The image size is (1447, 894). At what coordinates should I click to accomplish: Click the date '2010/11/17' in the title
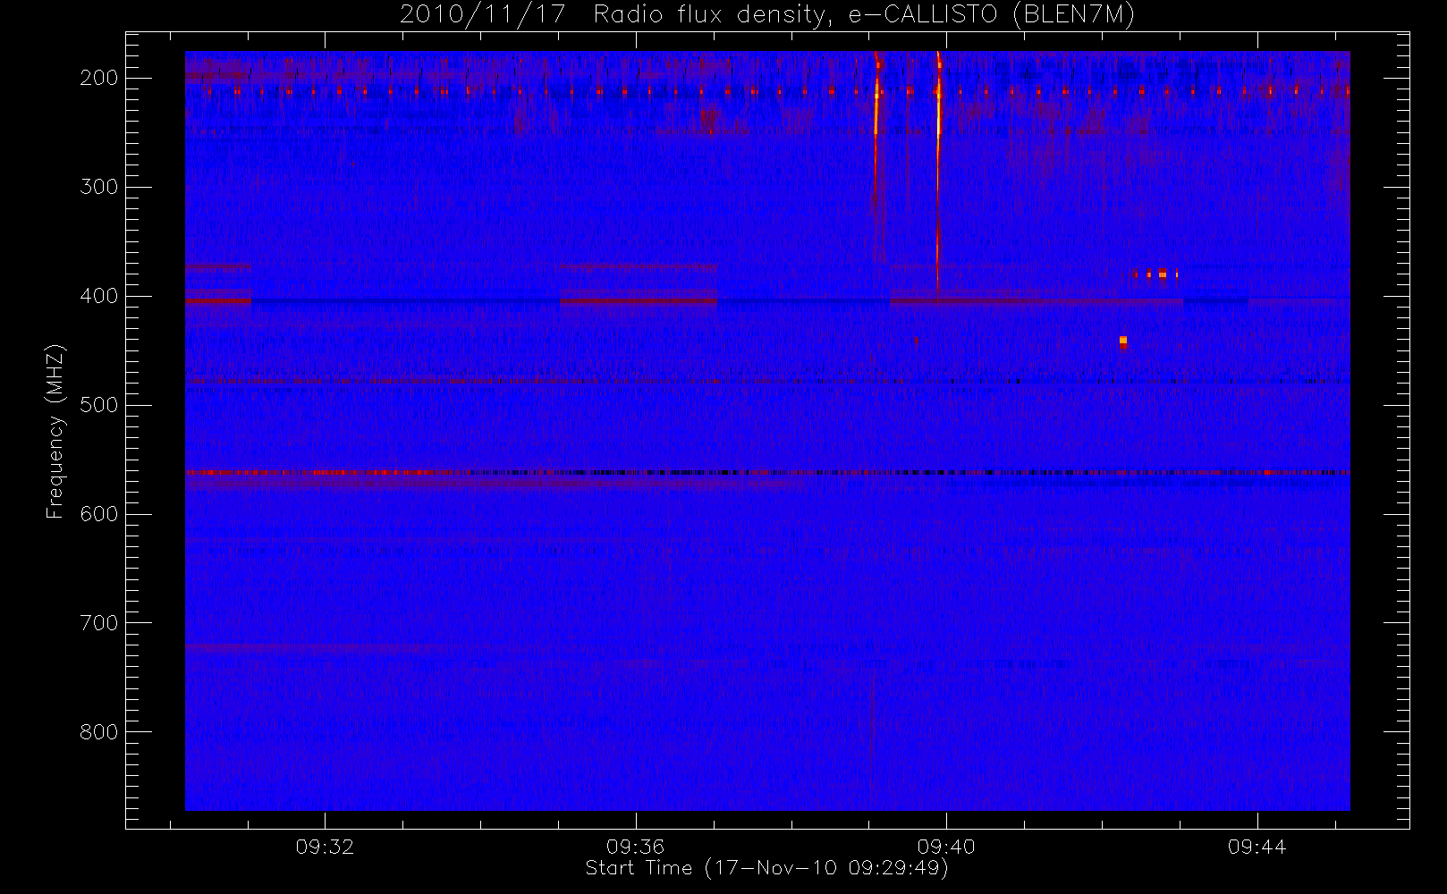482,15
